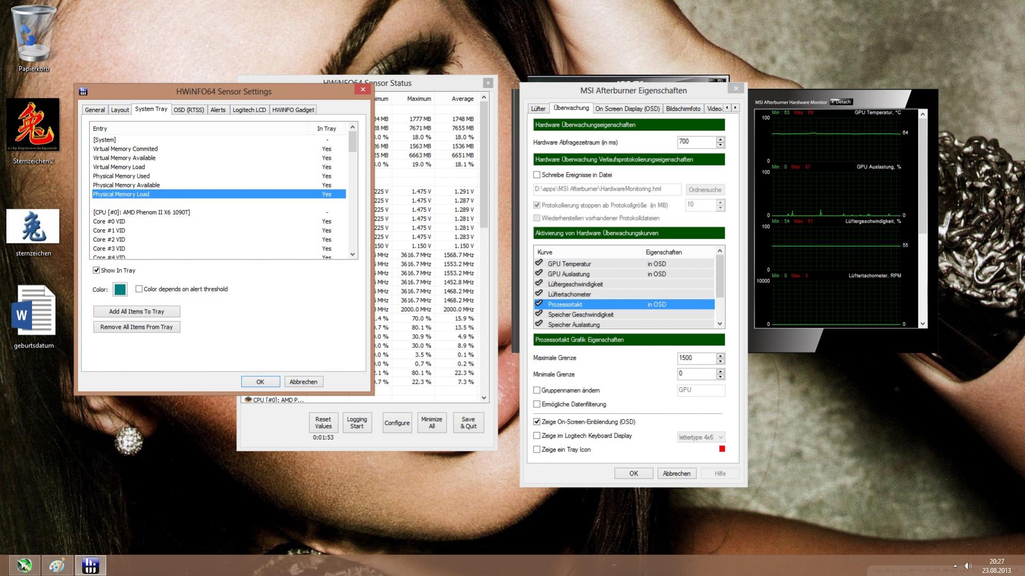Click Remove All Items From Tray
The image size is (1025, 576).
coord(137,327)
